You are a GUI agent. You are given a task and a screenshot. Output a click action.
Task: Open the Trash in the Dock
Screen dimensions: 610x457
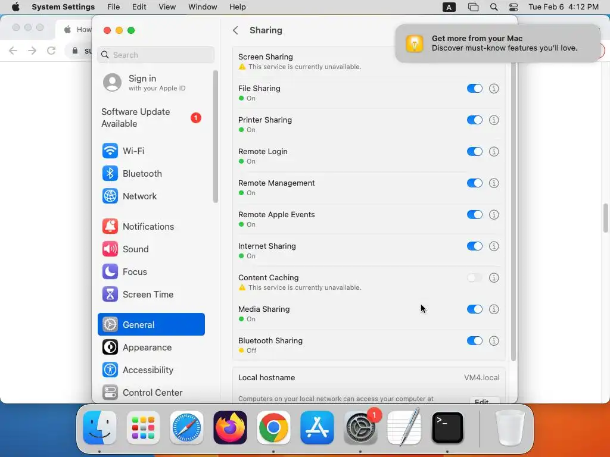[510, 427]
